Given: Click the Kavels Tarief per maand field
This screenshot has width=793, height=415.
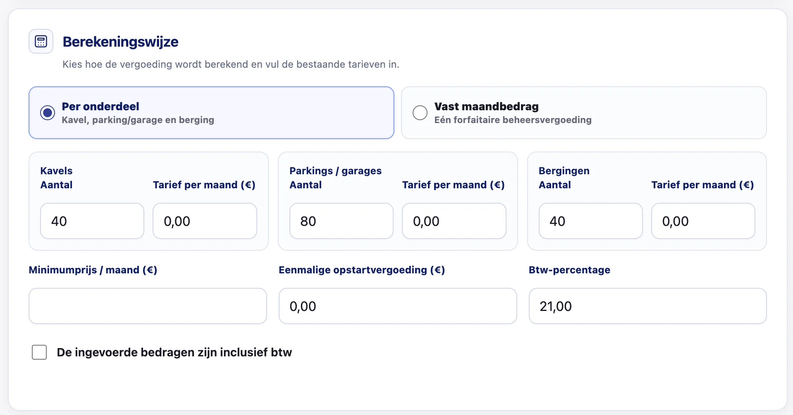Looking at the screenshot, I should [205, 221].
